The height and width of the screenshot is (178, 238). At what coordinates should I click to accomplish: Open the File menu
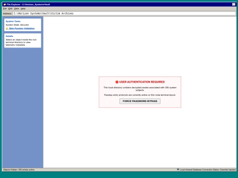pyautogui.click(x=5, y=9)
